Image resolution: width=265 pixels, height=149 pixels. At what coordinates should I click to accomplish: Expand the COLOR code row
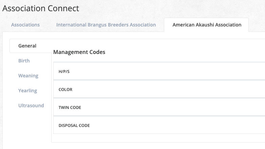pos(159,90)
